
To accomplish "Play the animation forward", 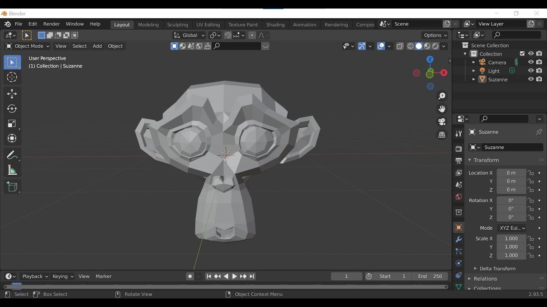I will click(234, 276).
